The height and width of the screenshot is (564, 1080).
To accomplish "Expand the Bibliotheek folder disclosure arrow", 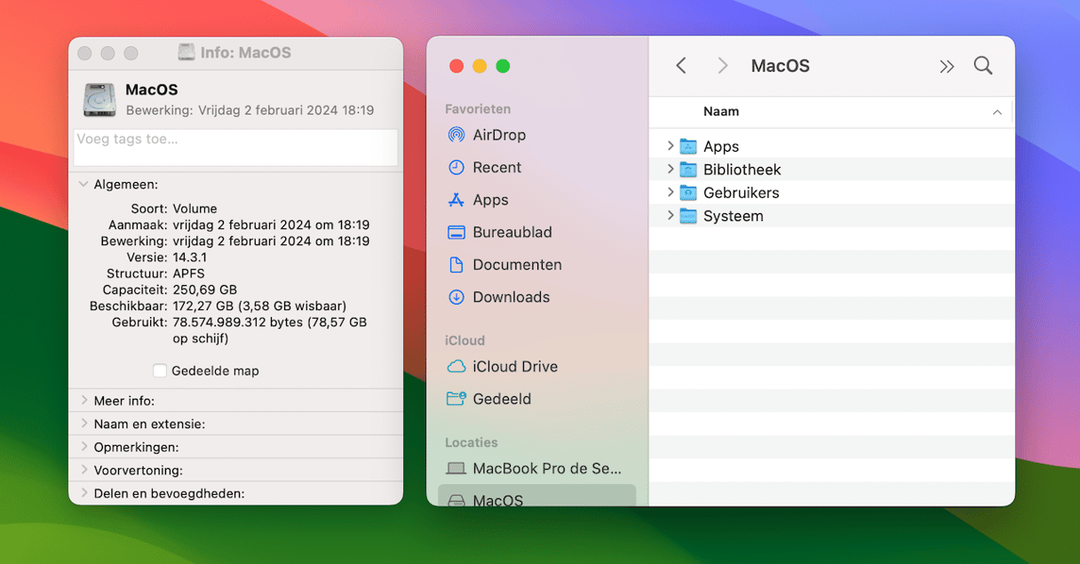I will tap(671, 169).
